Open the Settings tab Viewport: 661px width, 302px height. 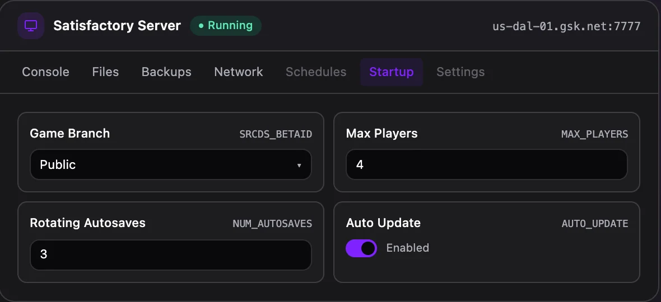coord(460,72)
